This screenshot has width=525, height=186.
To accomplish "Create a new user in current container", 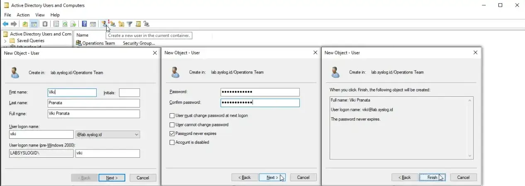I will click(104, 24).
